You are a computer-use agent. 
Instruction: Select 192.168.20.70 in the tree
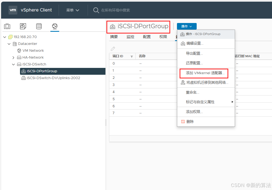[x=25, y=37]
